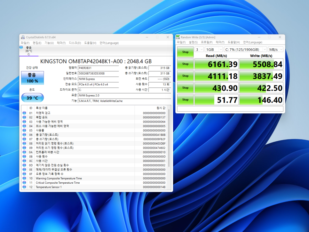
Task: Click status orb for attribute 0B 사용 횟수
Action: click(24, 156)
